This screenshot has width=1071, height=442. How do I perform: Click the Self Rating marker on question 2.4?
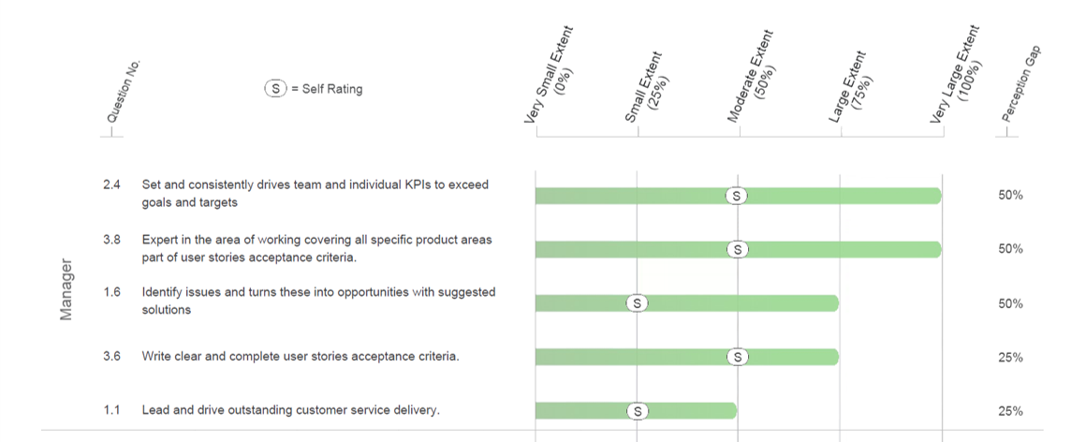(736, 196)
